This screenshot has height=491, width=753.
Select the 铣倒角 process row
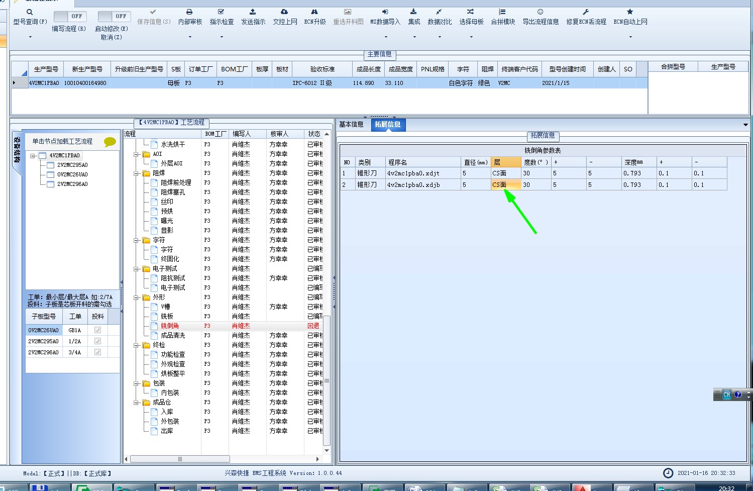(x=224, y=326)
